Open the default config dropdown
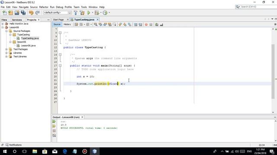 click(x=58, y=12)
